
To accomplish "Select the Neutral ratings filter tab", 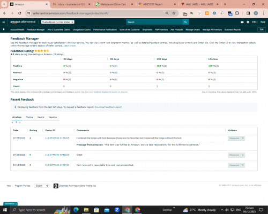I will point(41,117).
